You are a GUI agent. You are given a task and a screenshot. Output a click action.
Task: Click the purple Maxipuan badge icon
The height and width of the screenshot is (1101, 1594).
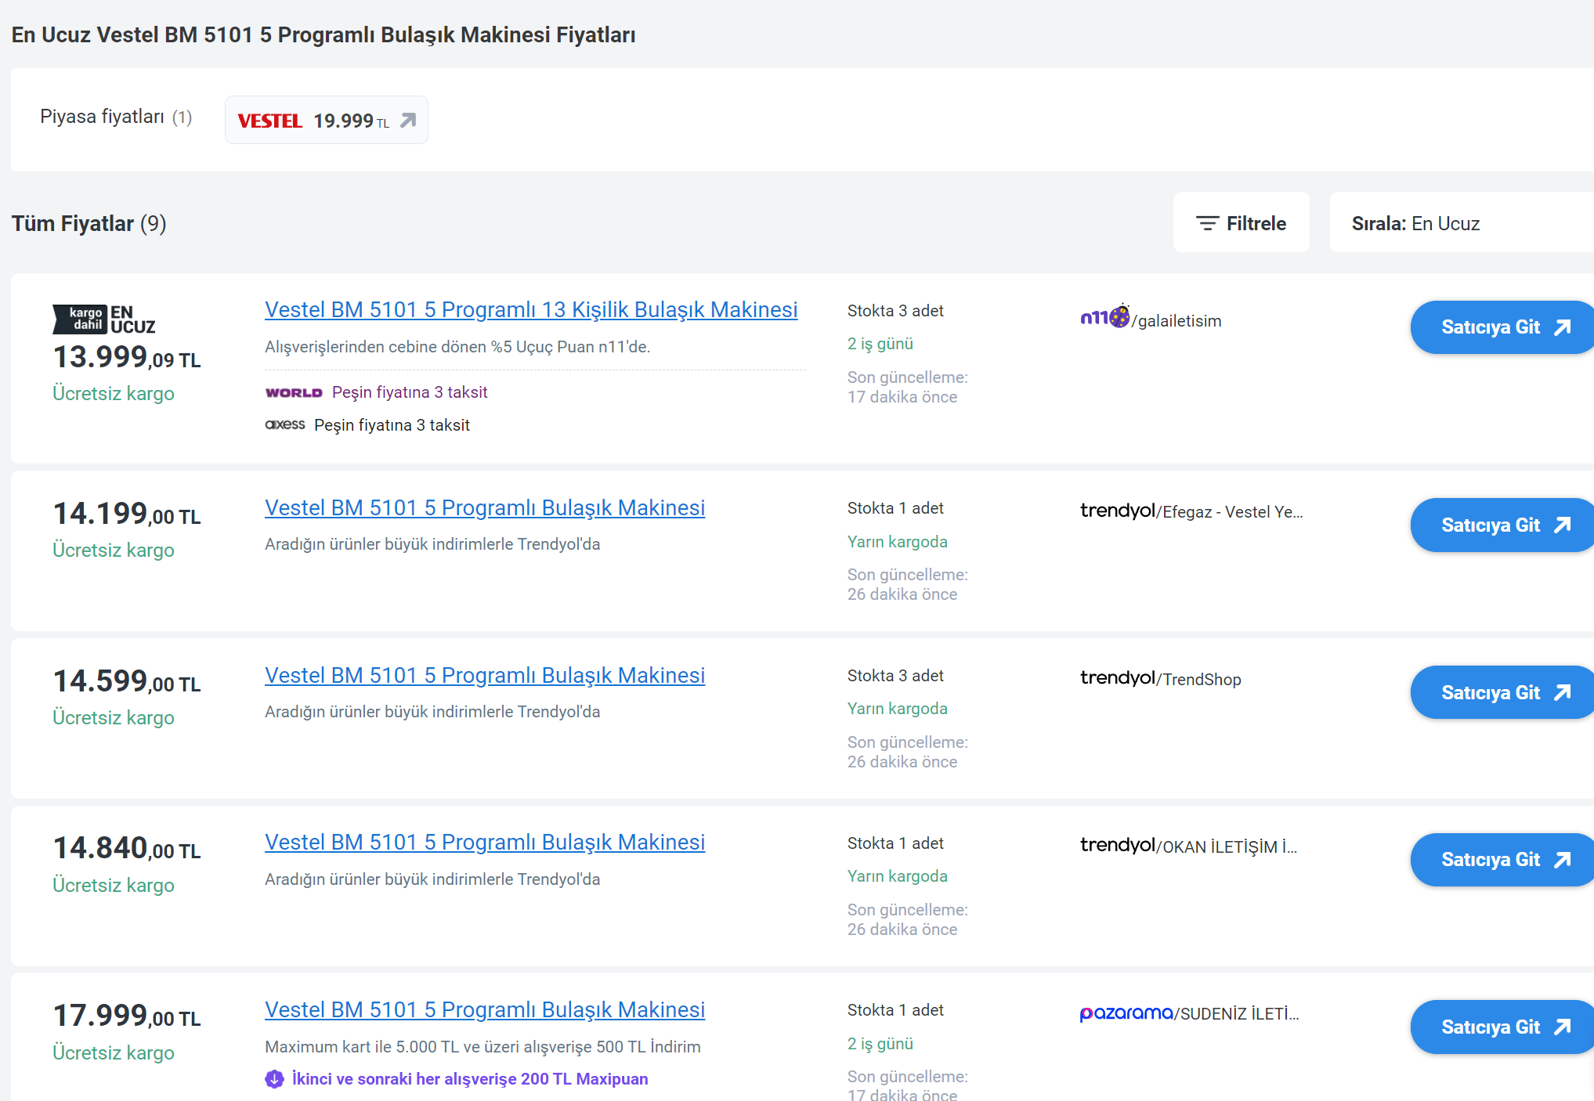coord(274,1079)
